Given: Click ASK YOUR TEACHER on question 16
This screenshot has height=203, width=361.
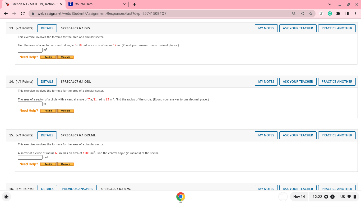Looking at the screenshot, I should click(298, 188).
